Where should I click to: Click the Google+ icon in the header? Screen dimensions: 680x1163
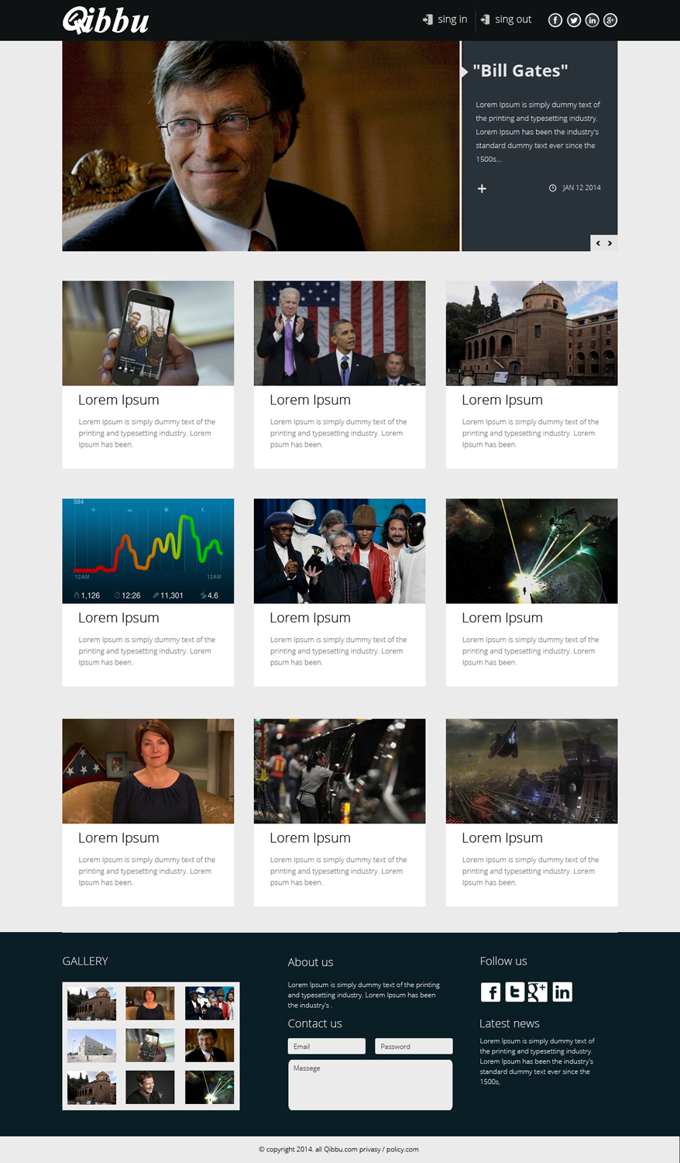click(x=610, y=20)
